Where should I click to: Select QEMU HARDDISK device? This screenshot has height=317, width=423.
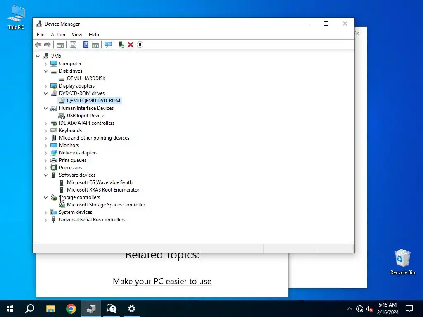click(86, 78)
